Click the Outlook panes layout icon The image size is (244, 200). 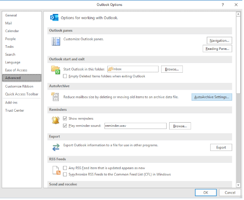[56, 41]
